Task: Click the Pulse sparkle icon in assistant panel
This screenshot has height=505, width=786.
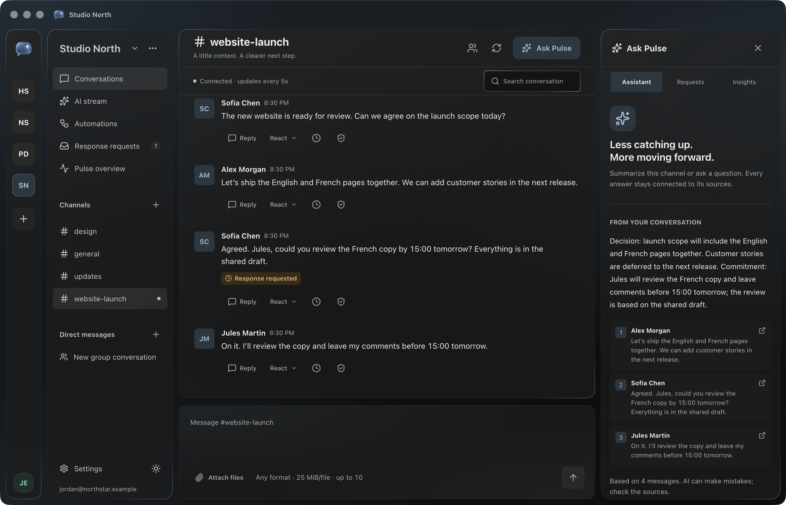Action: [622, 118]
